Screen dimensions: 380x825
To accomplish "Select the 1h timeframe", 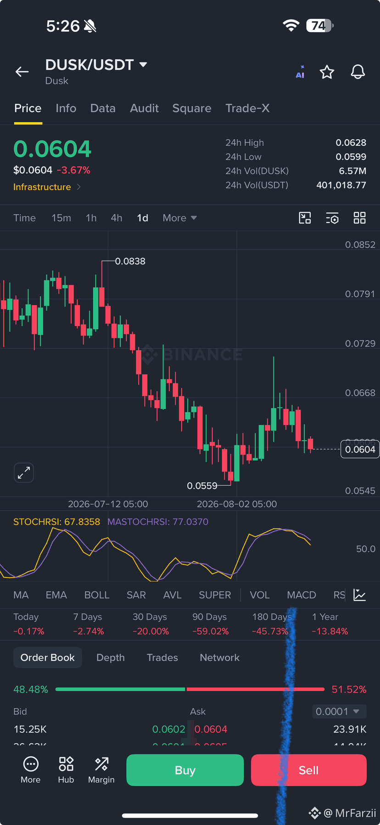I will (x=91, y=218).
